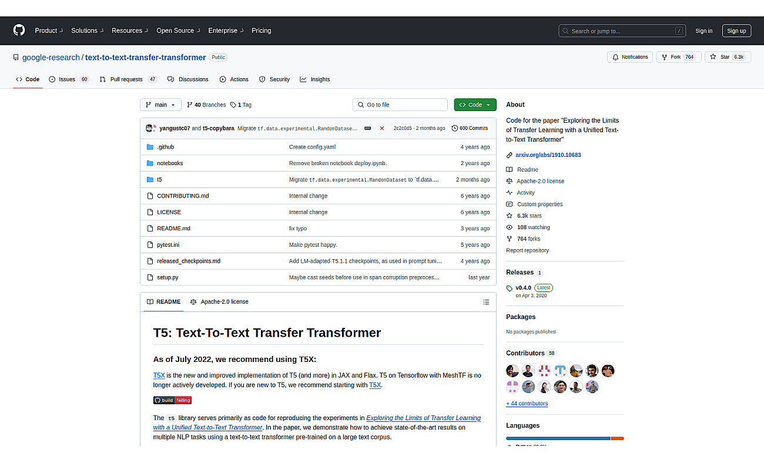Click the Python languages color bar
This screenshot has width=764, height=463.
558,438
